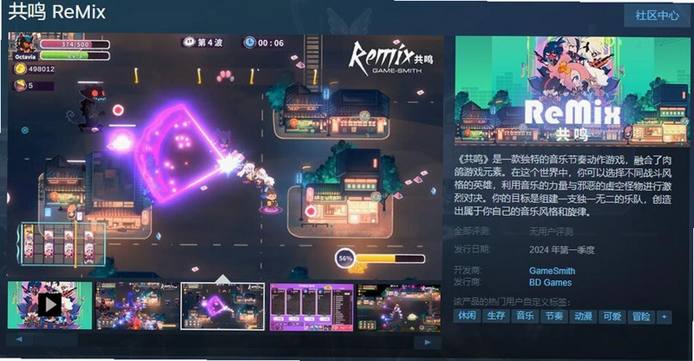Click the thumbnail strip scrollbar track
Screen dimensions: 694x361
(224, 341)
